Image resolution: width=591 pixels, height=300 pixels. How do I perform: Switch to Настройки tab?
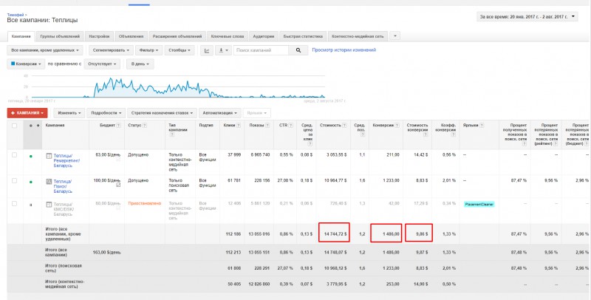(x=99, y=36)
